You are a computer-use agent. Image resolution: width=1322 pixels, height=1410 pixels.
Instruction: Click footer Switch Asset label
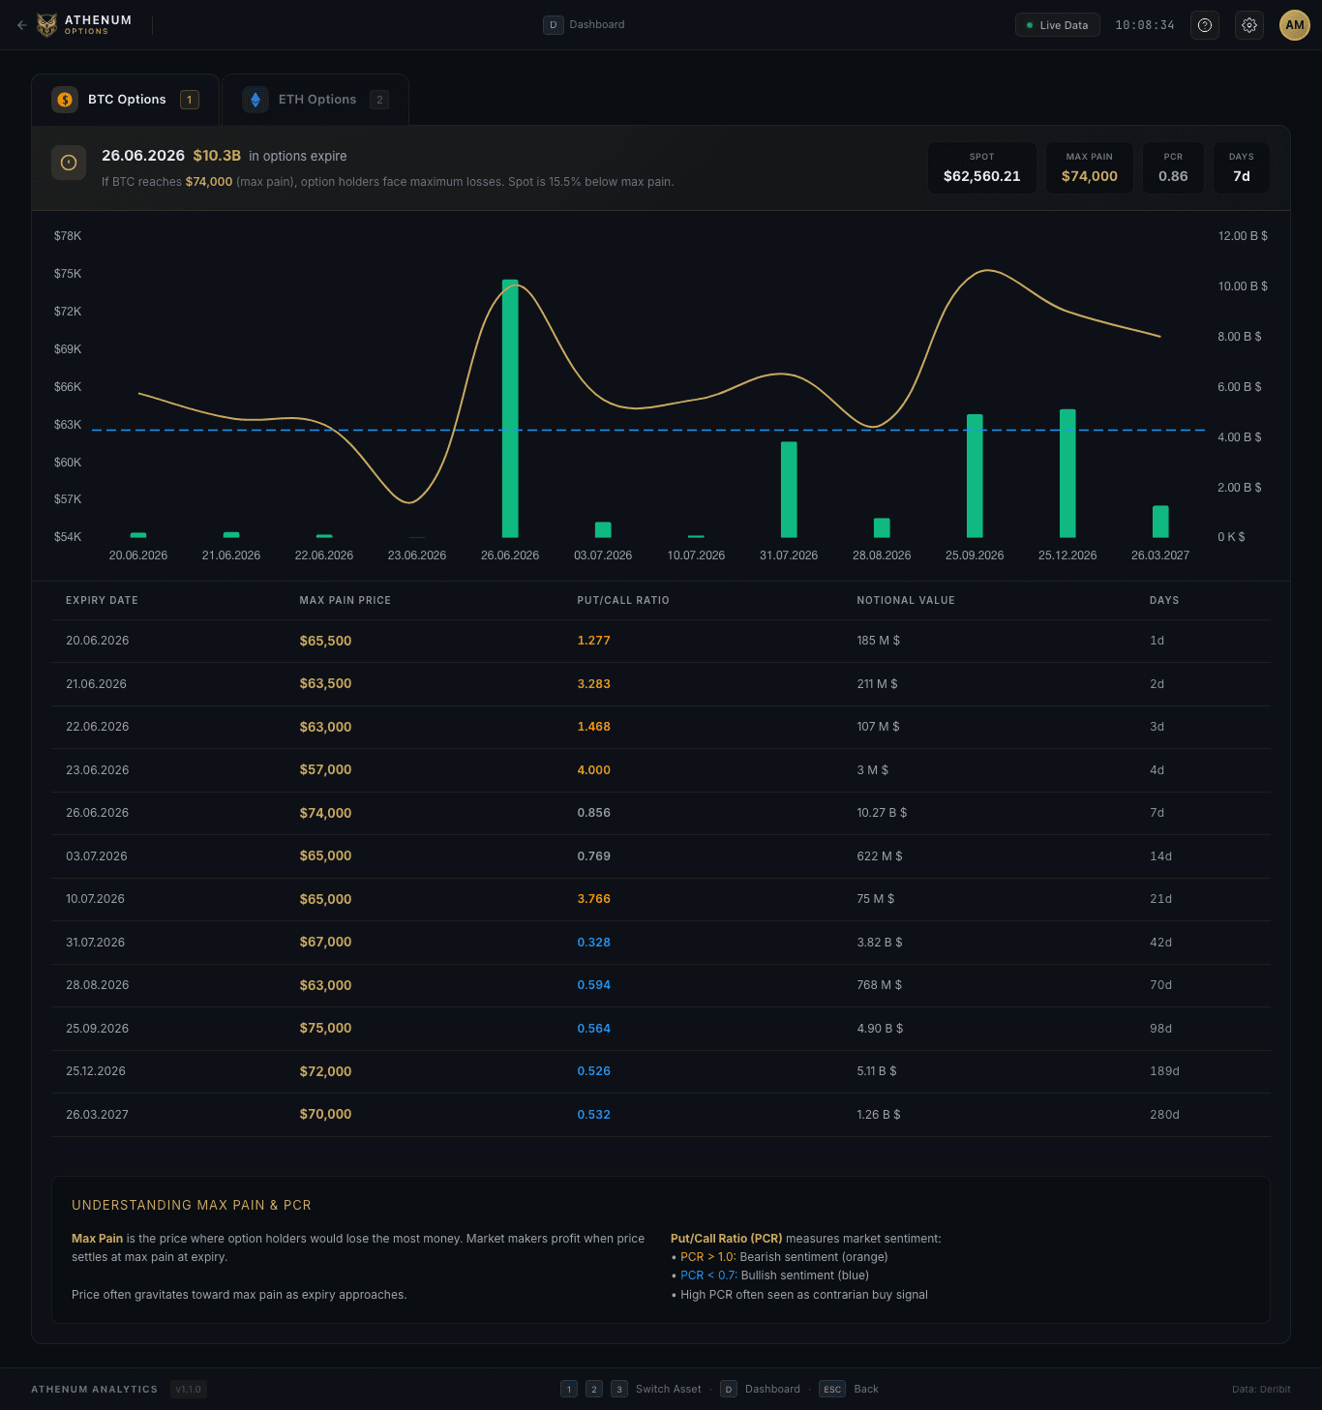pos(669,1389)
